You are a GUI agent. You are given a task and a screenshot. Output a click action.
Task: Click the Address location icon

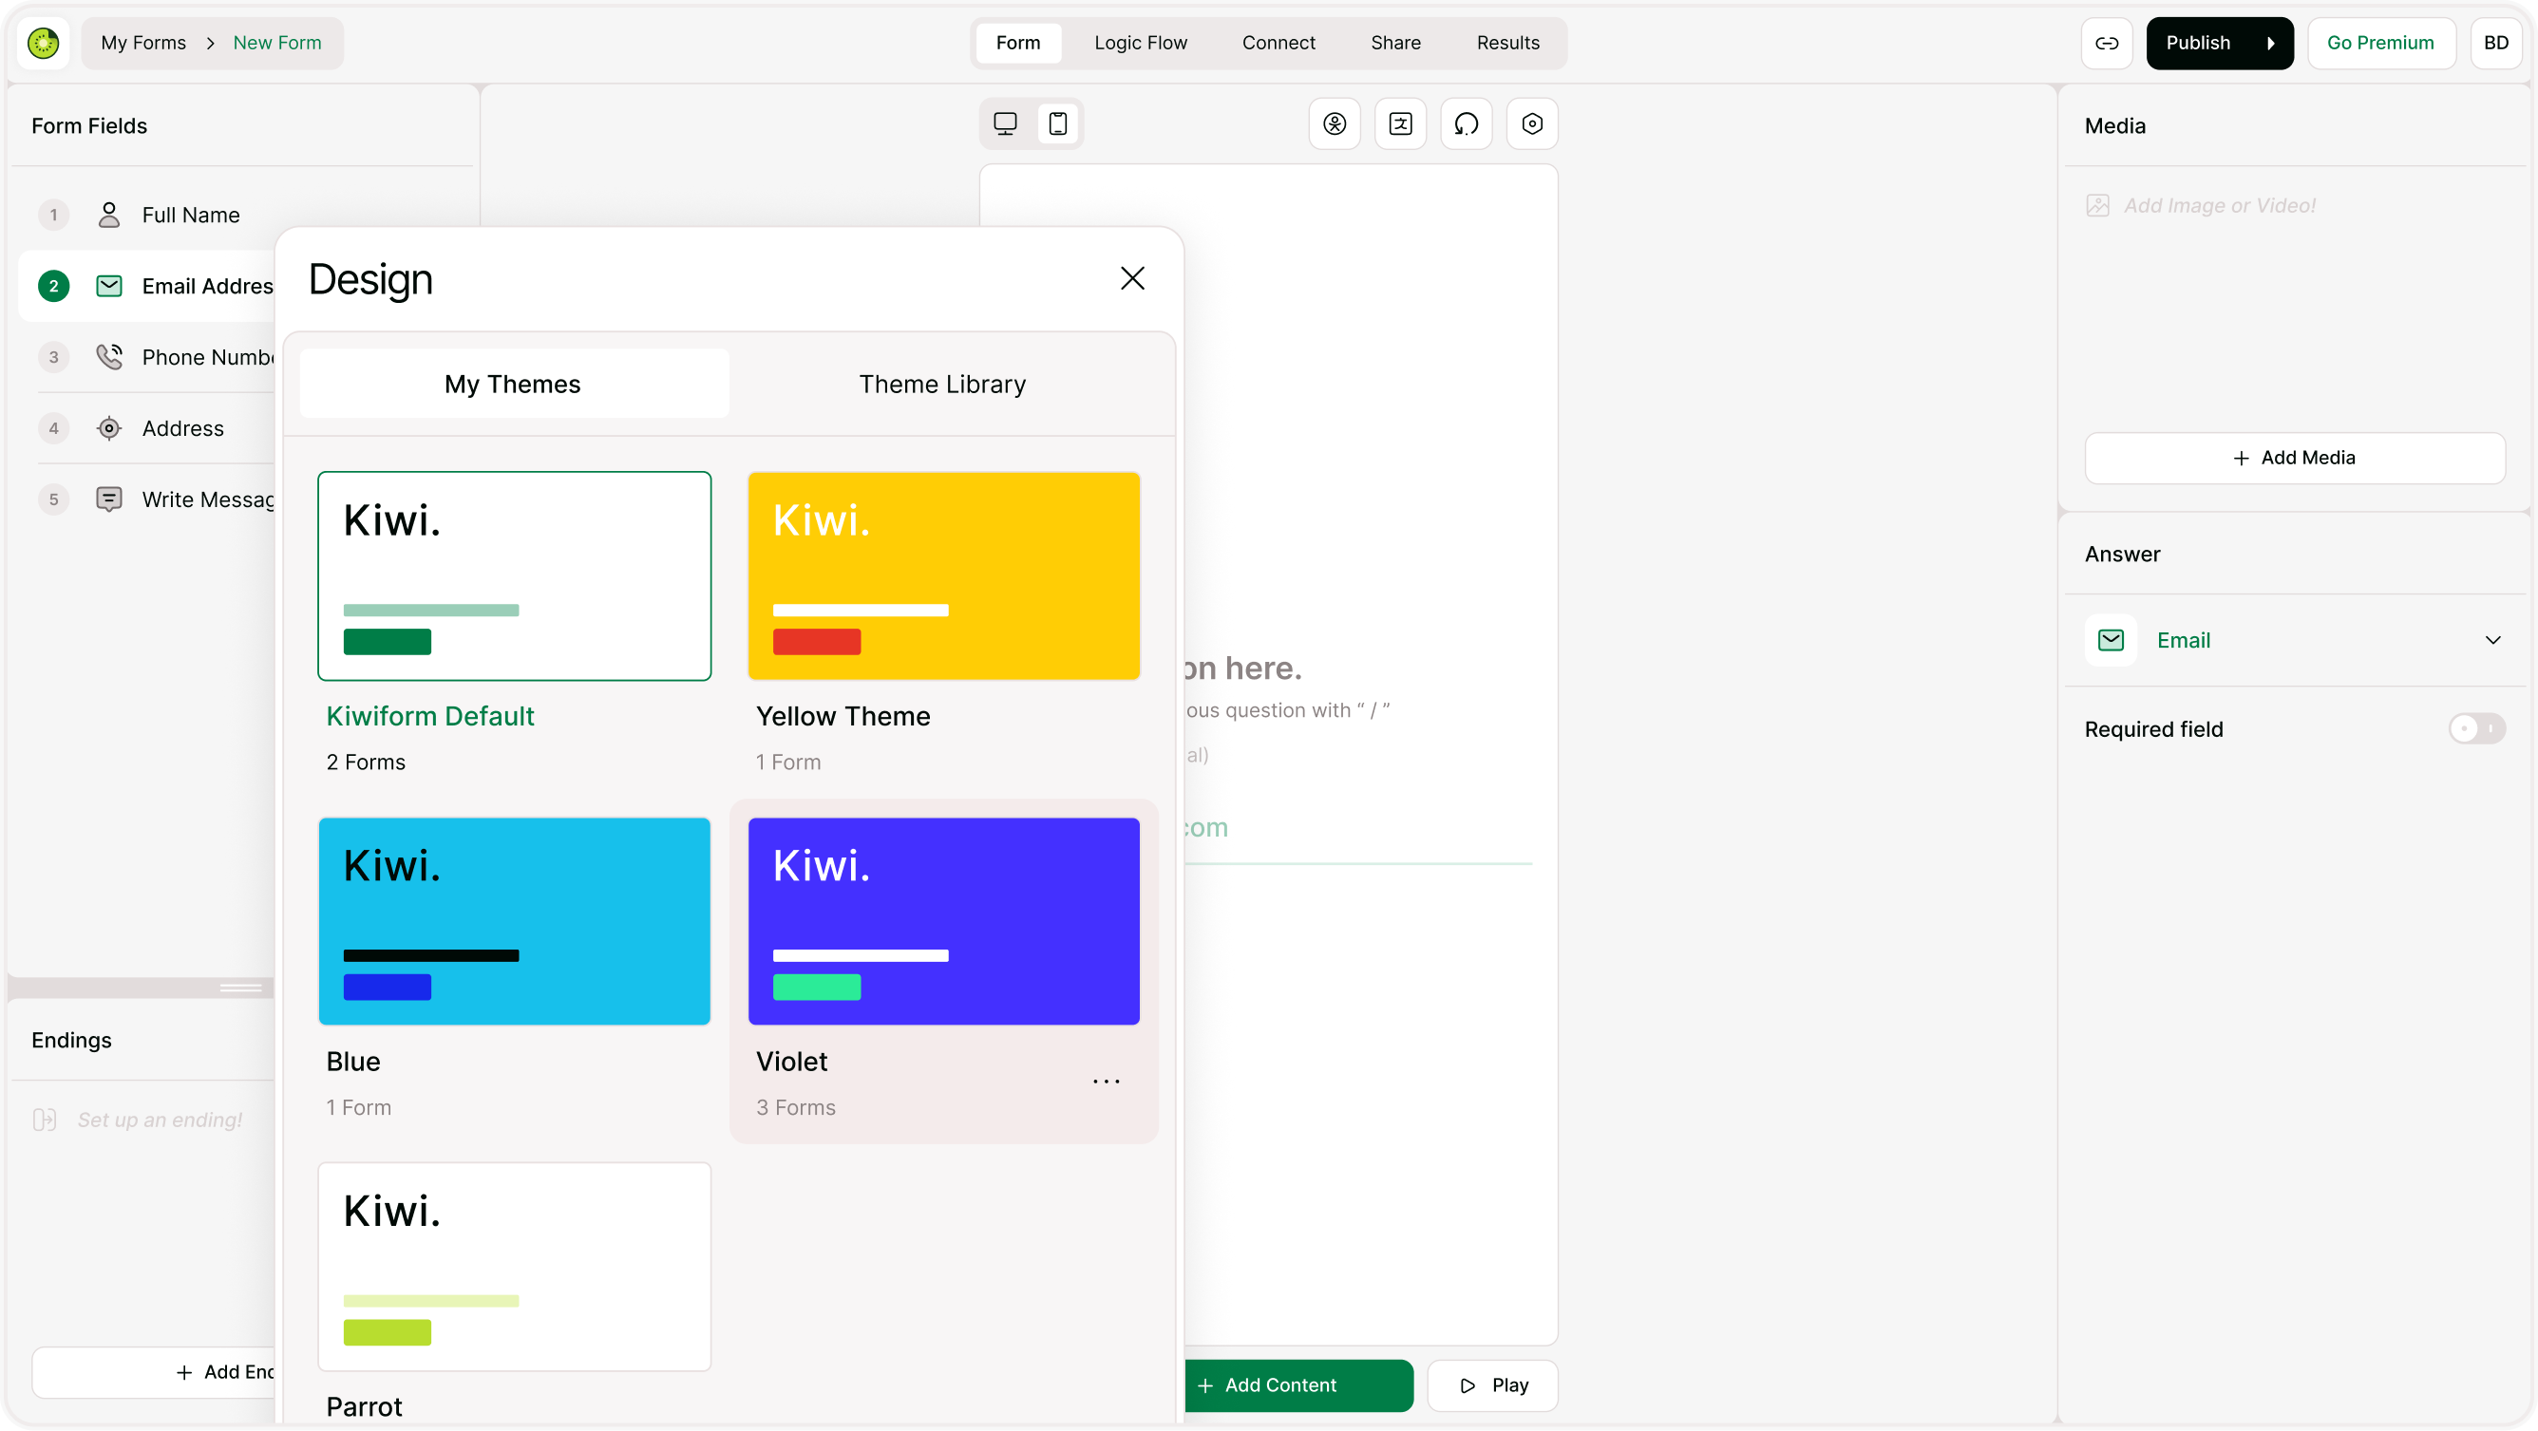(x=108, y=427)
